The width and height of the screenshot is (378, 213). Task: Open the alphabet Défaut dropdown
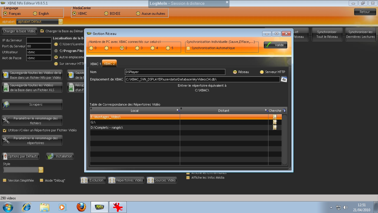click(x=61, y=22)
